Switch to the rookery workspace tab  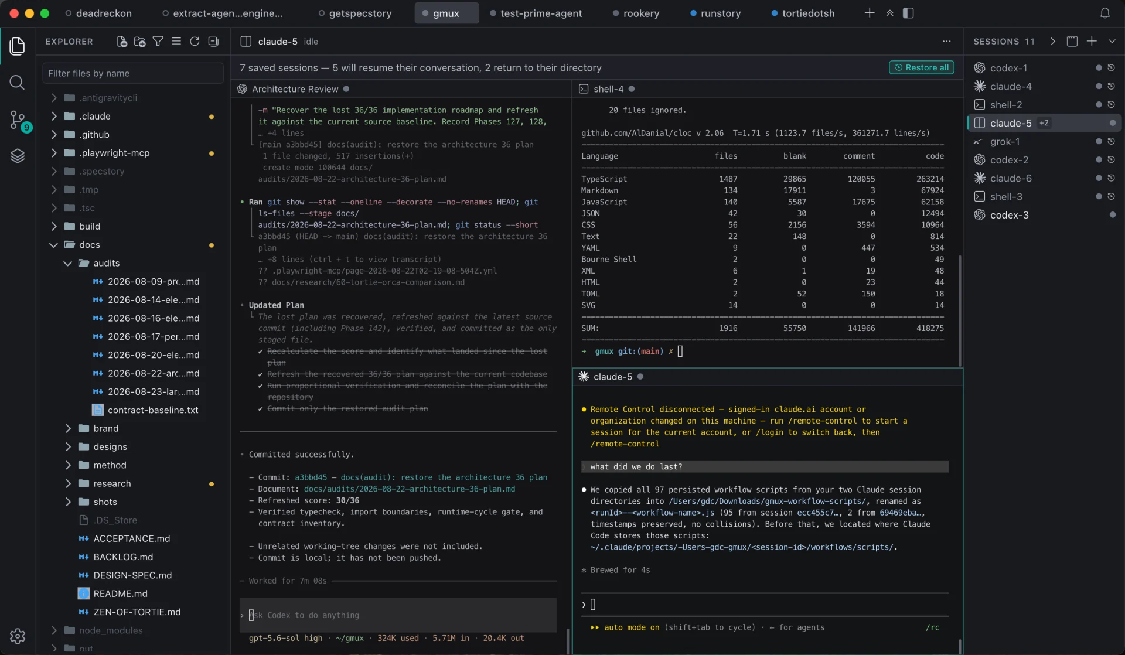(x=635, y=13)
